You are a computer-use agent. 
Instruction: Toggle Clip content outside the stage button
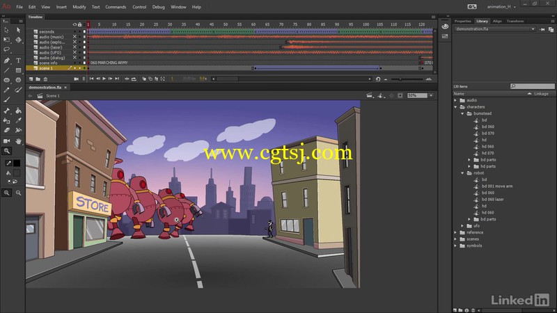[x=400, y=95]
